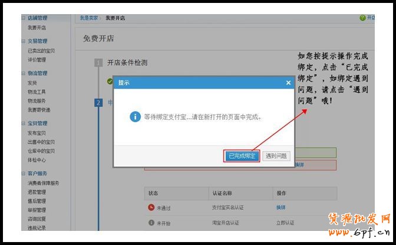Viewport: 396px width, 245px height.
Task: Open 发布宝贝 in sidebar
Action: pos(37,133)
